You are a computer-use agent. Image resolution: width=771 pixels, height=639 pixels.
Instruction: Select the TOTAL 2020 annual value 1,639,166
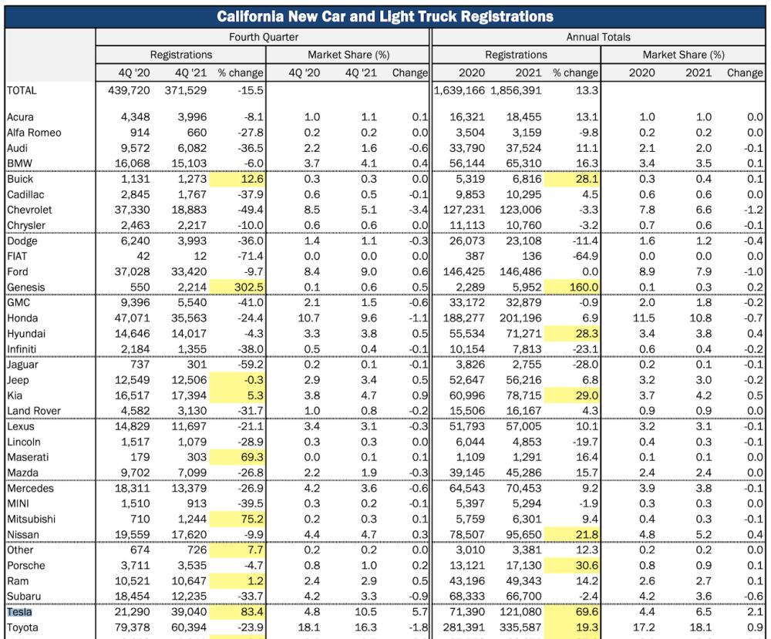coord(460,90)
